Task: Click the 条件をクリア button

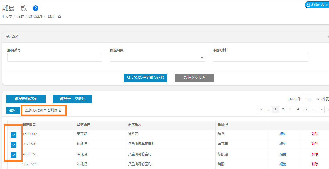Action: 194,78
